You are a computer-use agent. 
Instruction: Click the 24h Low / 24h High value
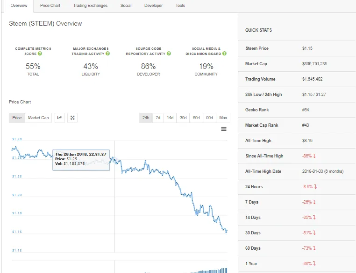click(314, 95)
